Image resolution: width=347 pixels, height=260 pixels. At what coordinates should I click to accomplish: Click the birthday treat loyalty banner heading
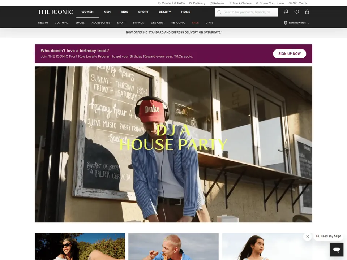75,51
